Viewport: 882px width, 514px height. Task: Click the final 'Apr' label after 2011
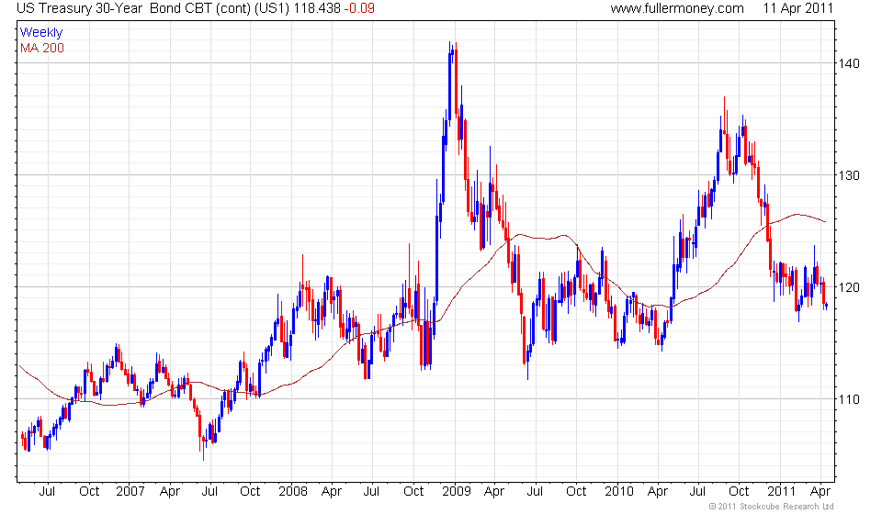[x=820, y=492]
